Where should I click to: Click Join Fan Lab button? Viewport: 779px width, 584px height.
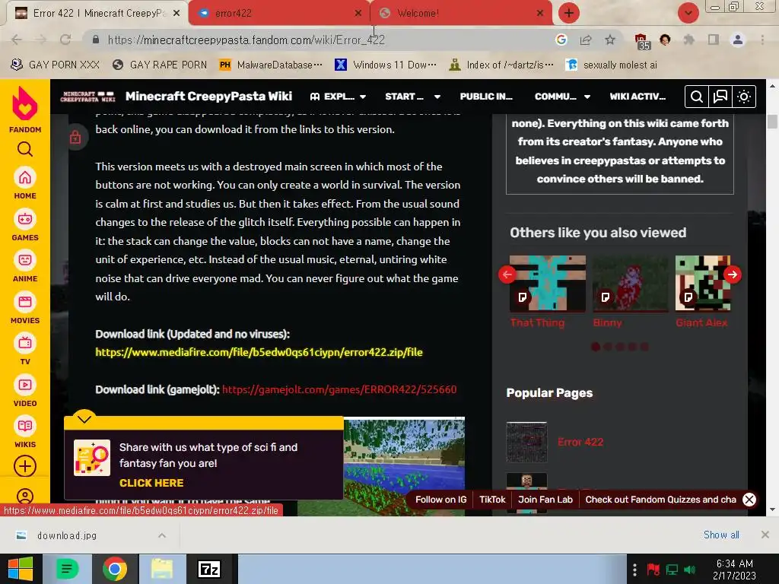[x=545, y=500]
